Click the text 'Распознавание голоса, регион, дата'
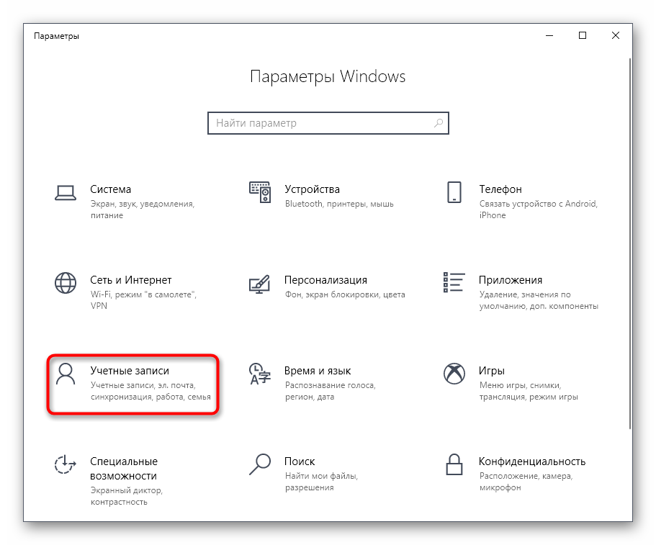 point(330,391)
